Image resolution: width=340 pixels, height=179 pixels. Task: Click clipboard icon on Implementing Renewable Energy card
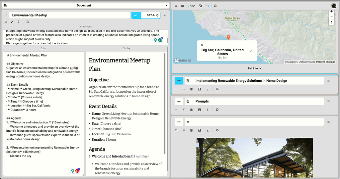click(x=192, y=89)
